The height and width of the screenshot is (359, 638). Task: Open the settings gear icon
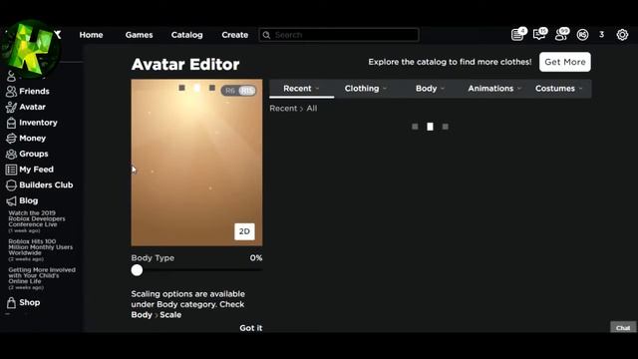pos(622,35)
